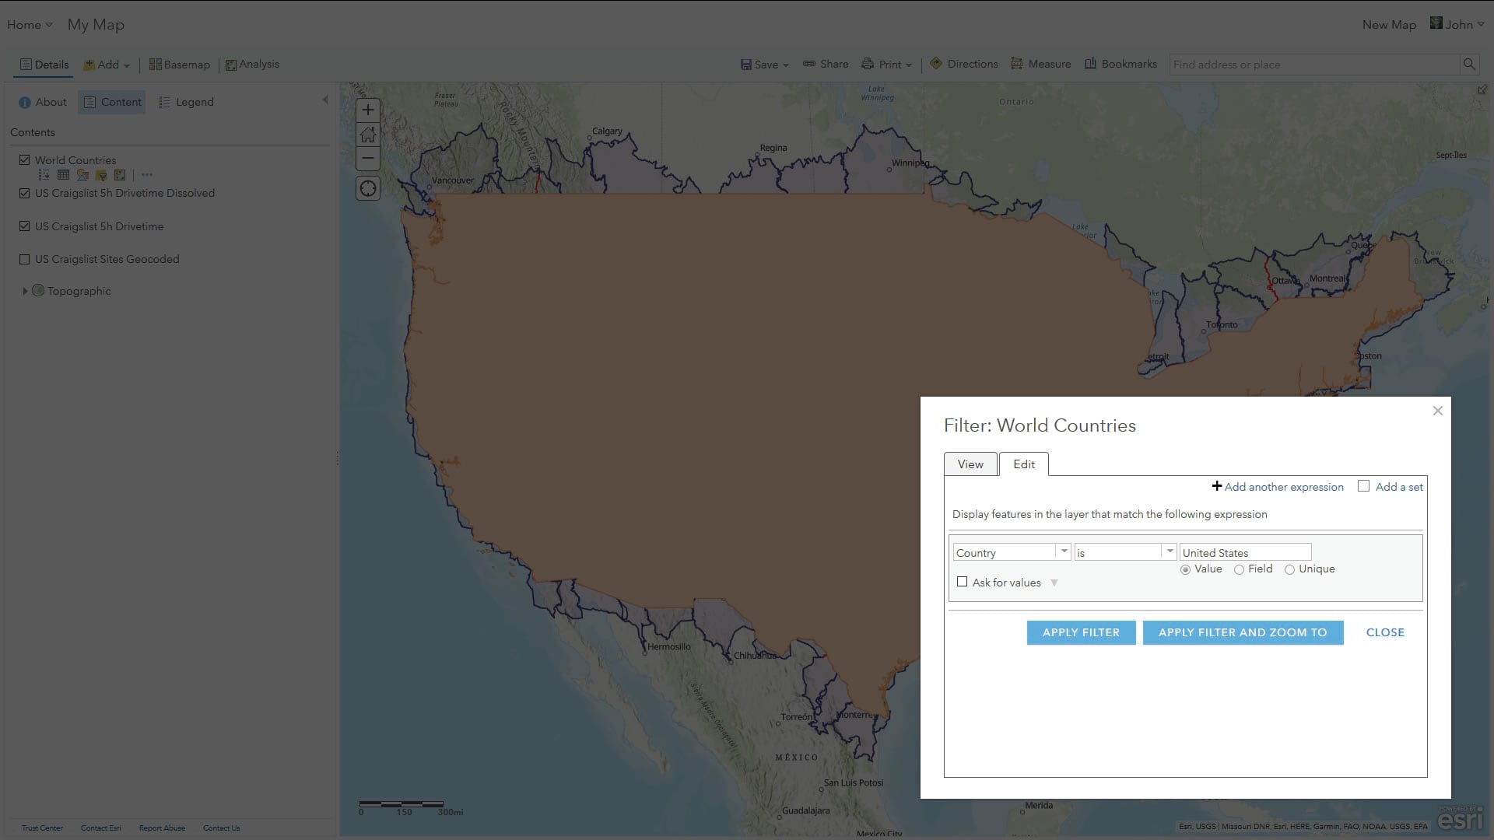The width and height of the screenshot is (1494, 840).
Task: Open the Country field dropdown
Action: [1063, 551]
